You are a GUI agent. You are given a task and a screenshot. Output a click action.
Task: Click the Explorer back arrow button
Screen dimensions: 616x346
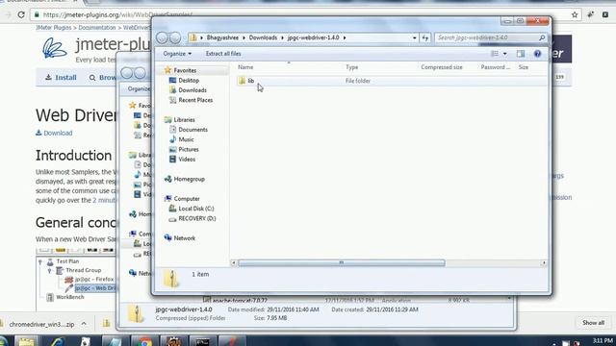point(163,37)
